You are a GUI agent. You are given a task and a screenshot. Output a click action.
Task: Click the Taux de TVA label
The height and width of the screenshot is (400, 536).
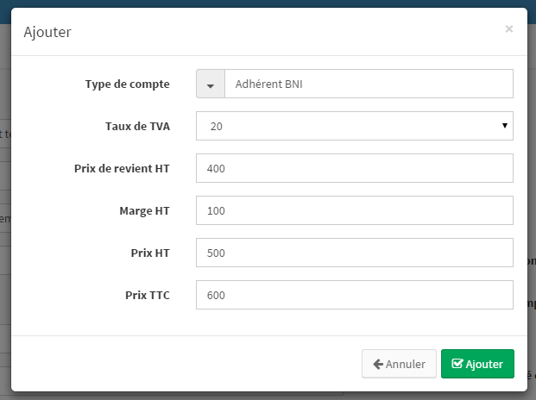pos(137,126)
